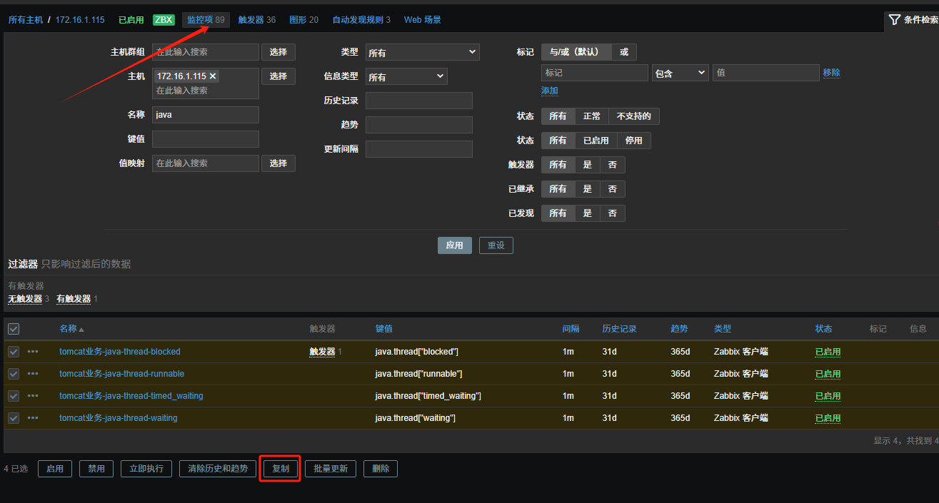Uncheck the tomcat业务-java-thread-runnable row checkbox

[x=14, y=374]
